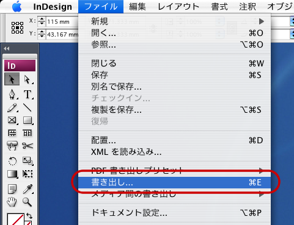Open the レイアウト menu

(178, 7)
